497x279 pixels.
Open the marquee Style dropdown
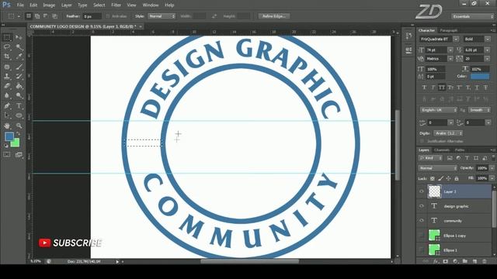click(162, 16)
